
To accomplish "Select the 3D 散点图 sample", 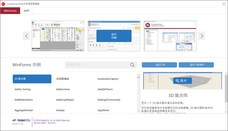I will tap(32, 79).
